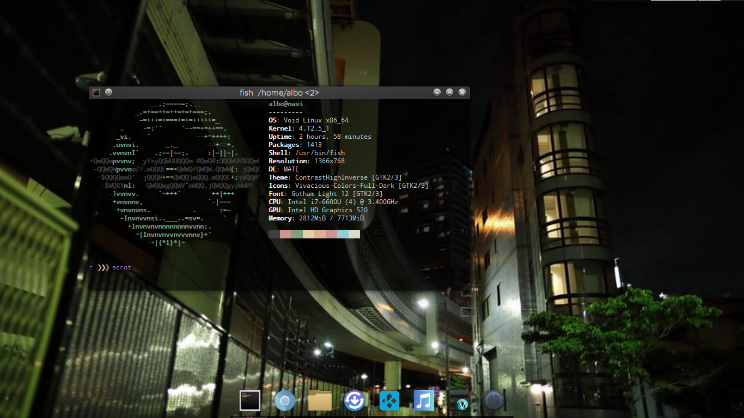744x418 pixels.
Task: Click the cyan color block in neofetch palette
Action: point(343,234)
